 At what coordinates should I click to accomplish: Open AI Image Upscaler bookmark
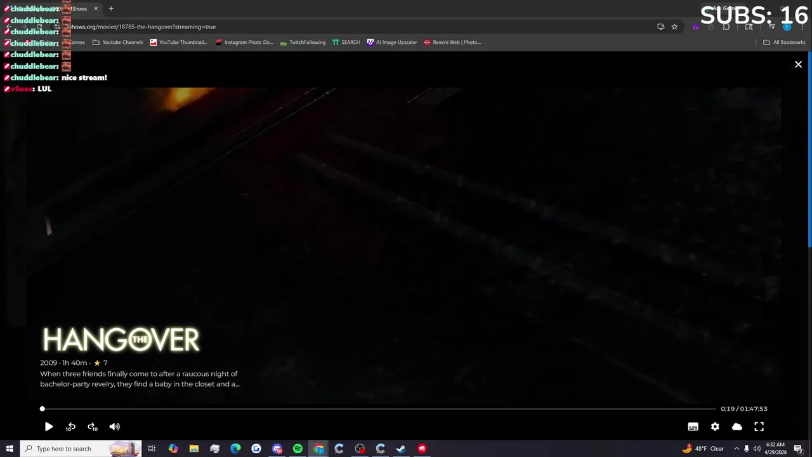click(x=392, y=43)
